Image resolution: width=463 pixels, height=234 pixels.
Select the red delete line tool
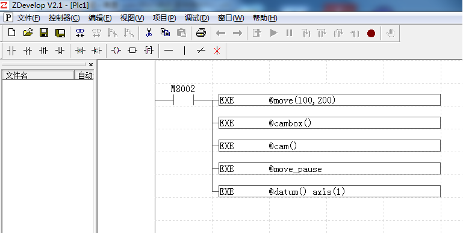pos(217,51)
